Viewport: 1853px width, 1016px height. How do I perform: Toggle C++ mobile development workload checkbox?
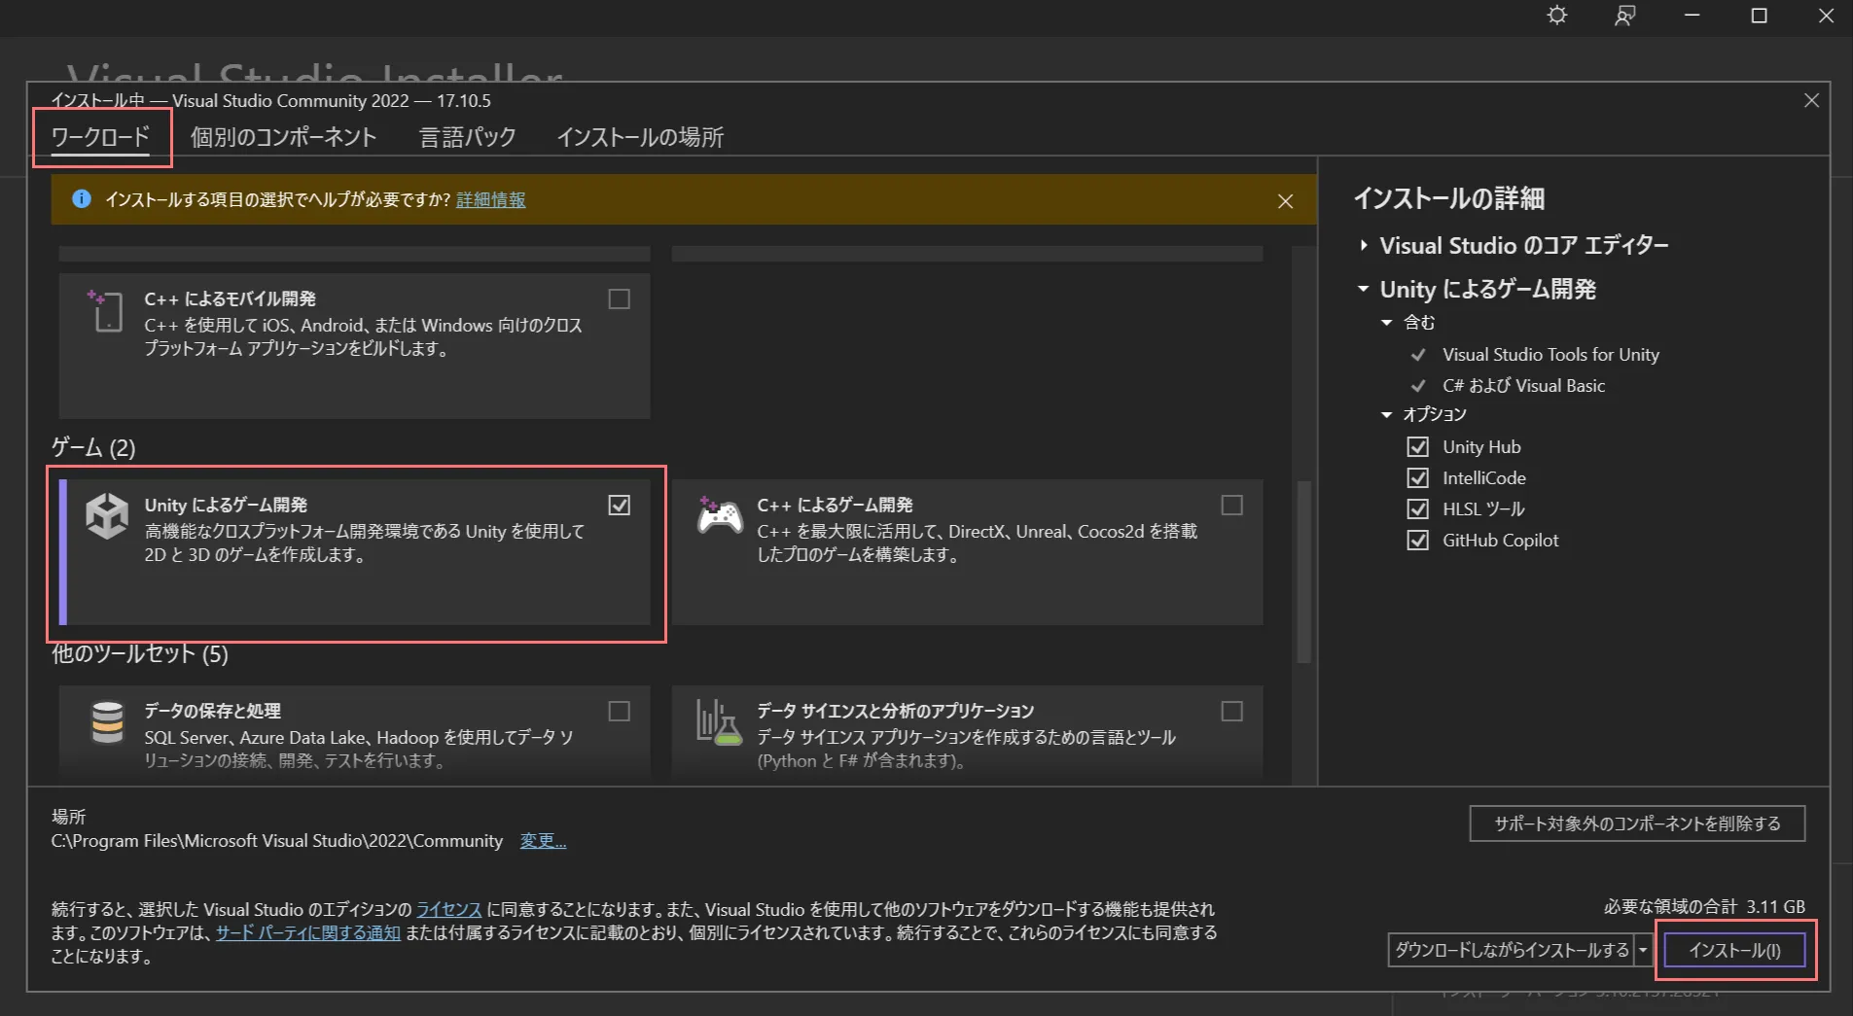(x=619, y=299)
